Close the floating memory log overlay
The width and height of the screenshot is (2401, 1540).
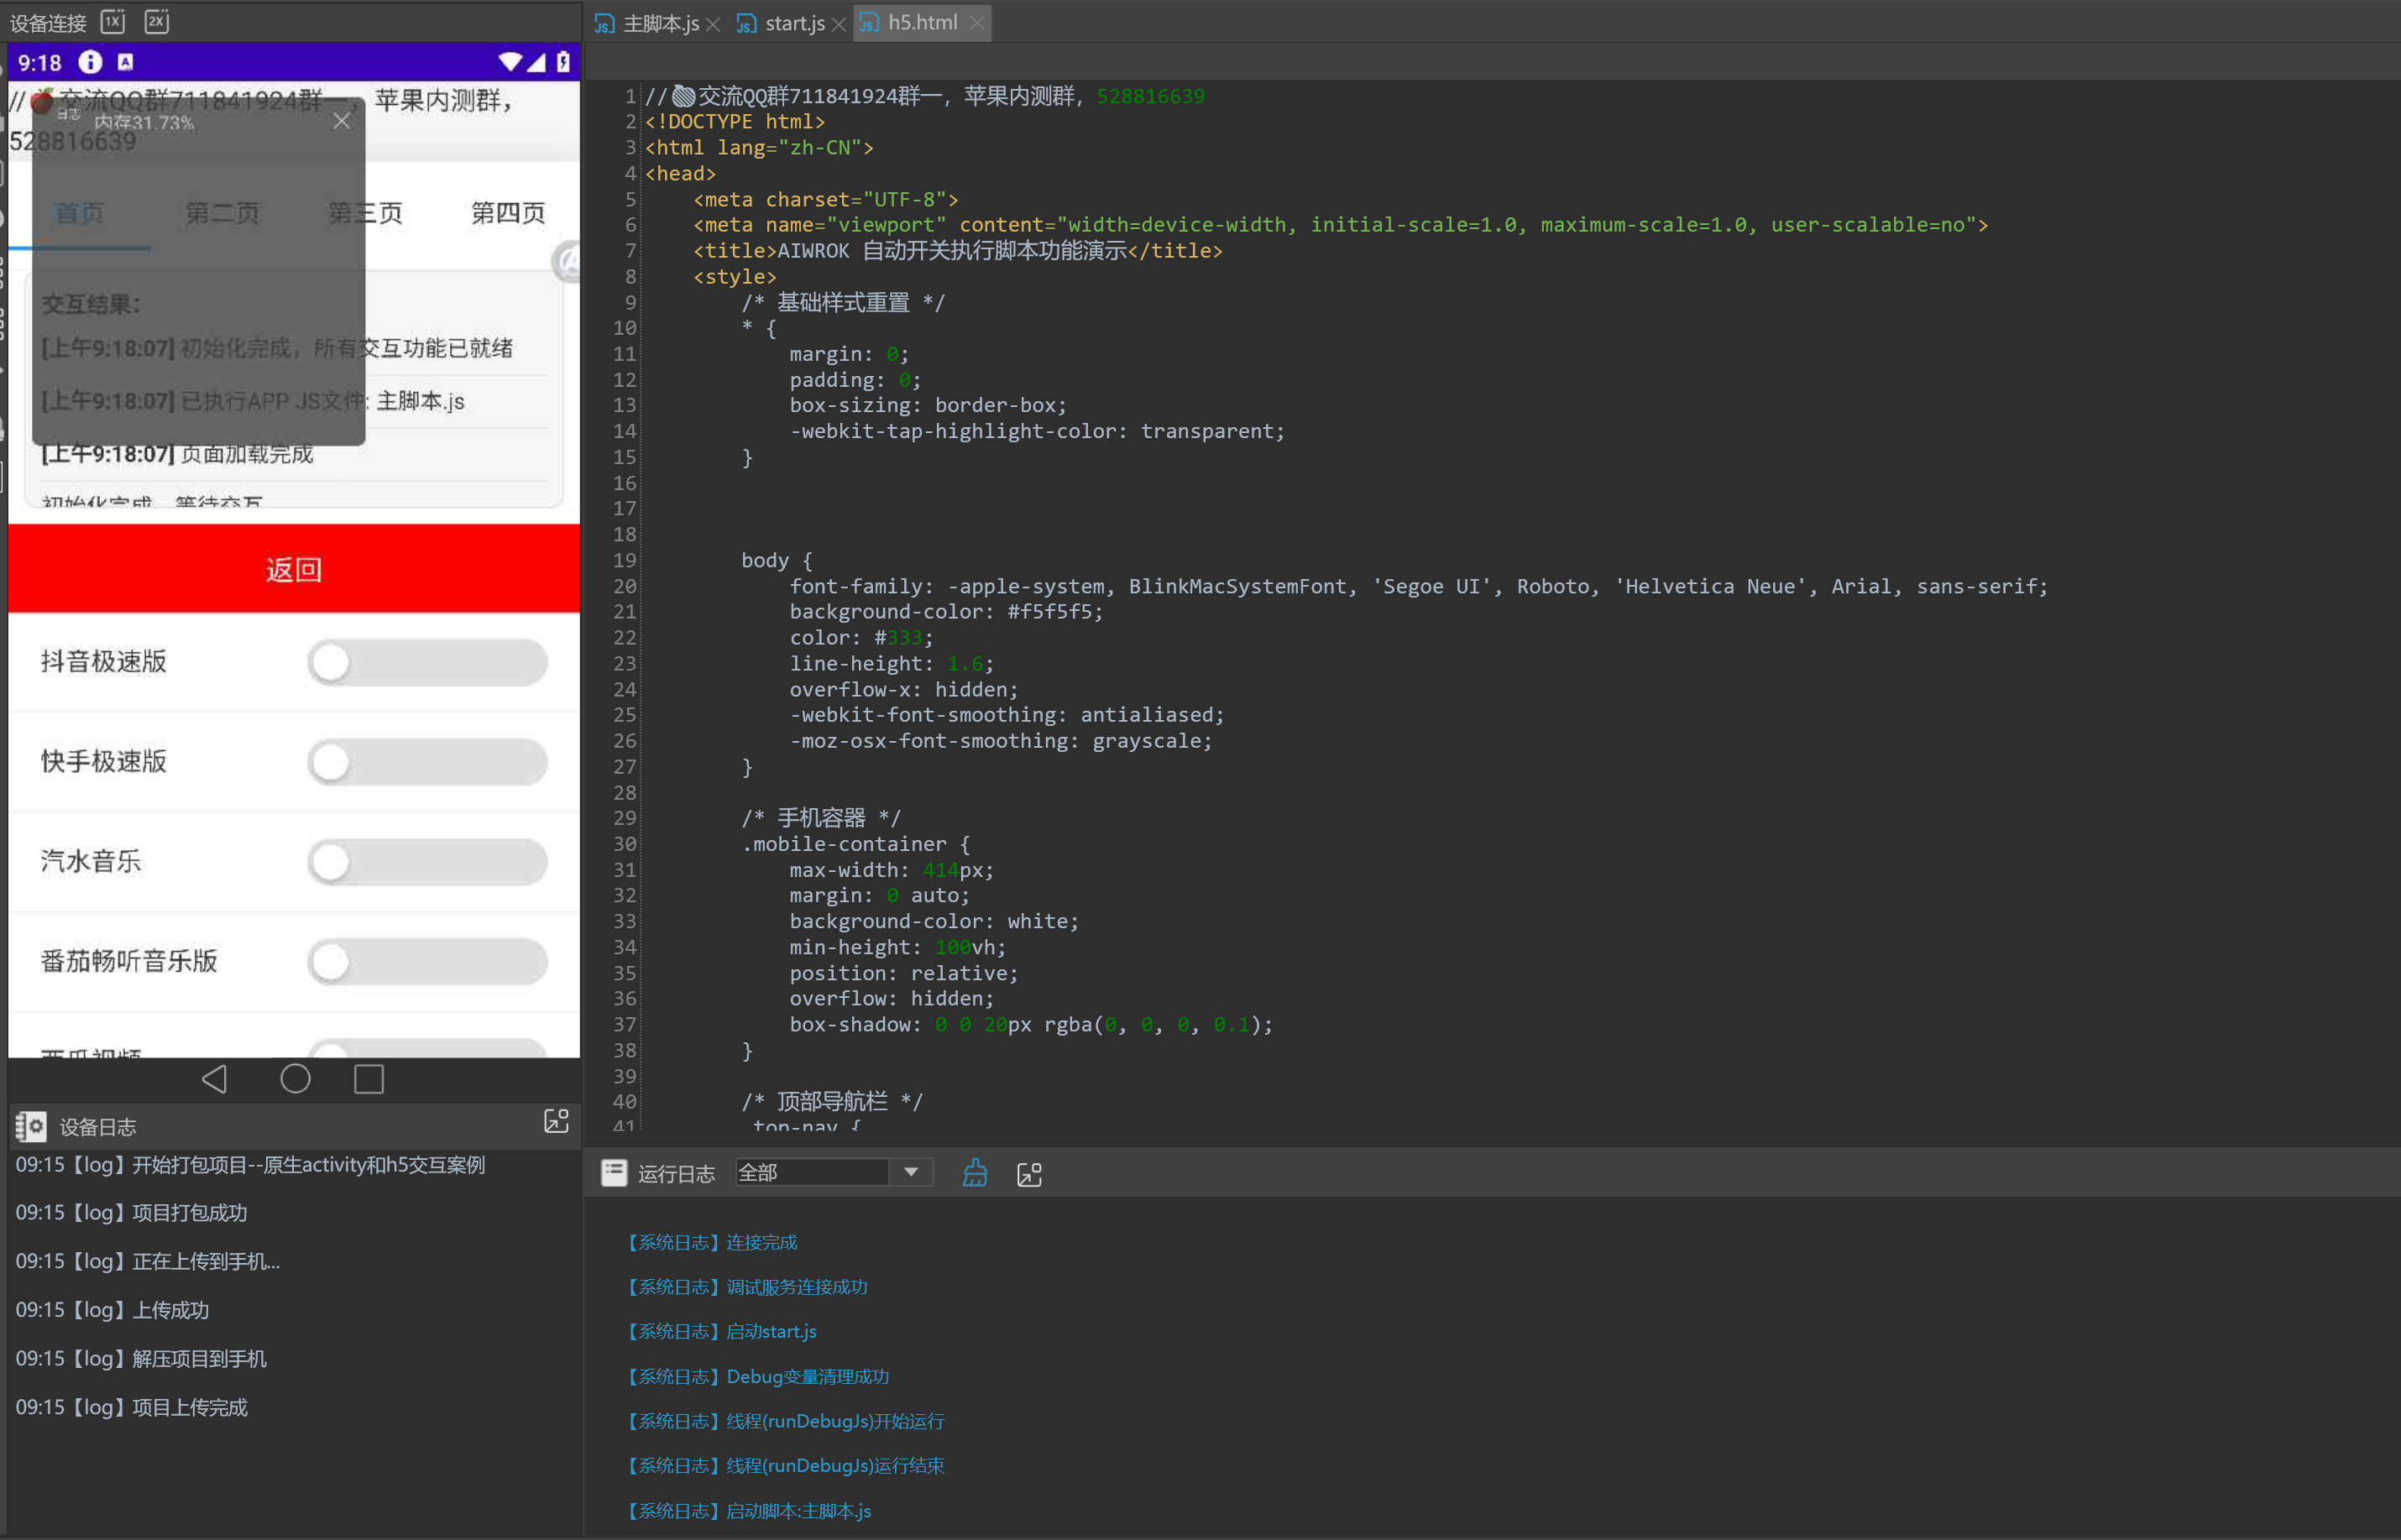(x=343, y=121)
